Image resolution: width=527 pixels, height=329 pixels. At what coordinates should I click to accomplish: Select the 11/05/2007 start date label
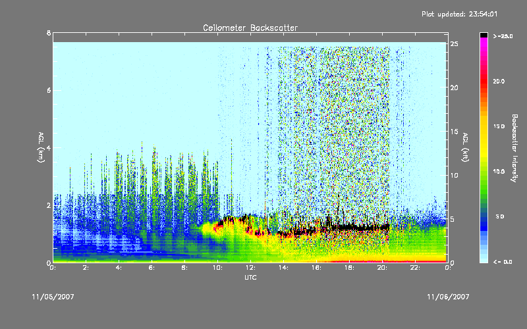click(53, 297)
